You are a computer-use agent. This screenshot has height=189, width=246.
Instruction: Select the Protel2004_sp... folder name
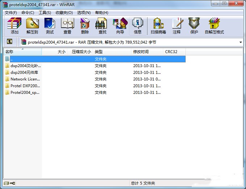(x=25, y=93)
